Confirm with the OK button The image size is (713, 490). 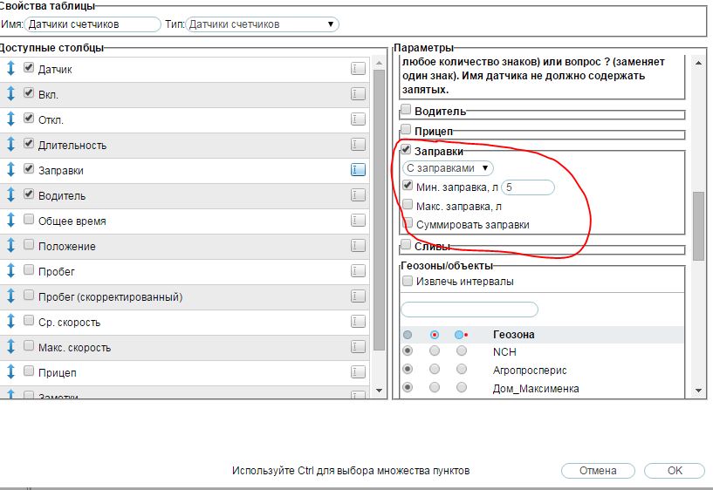point(674,470)
